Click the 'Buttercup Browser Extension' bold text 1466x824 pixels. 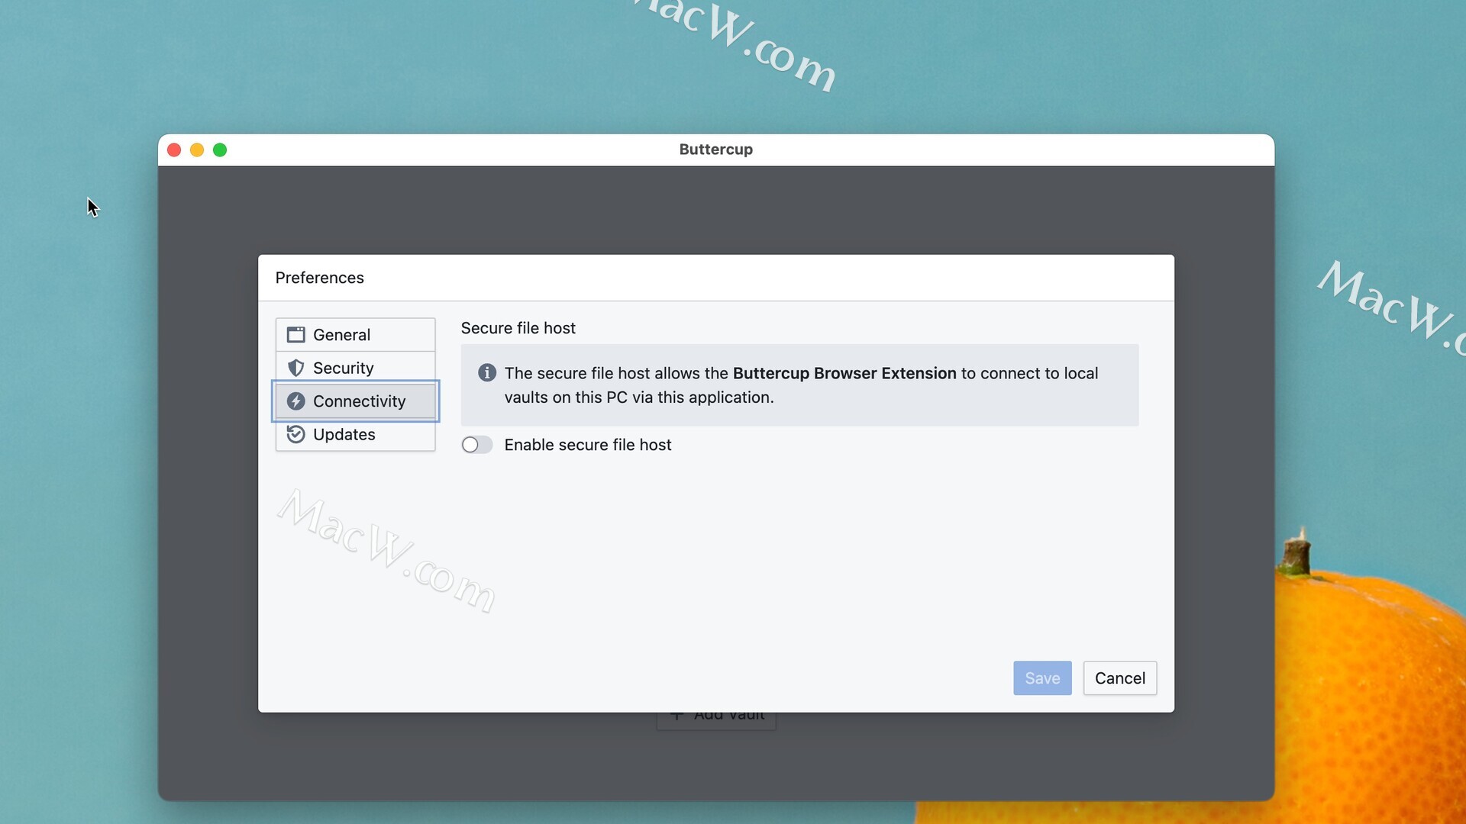tap(844, 373)
